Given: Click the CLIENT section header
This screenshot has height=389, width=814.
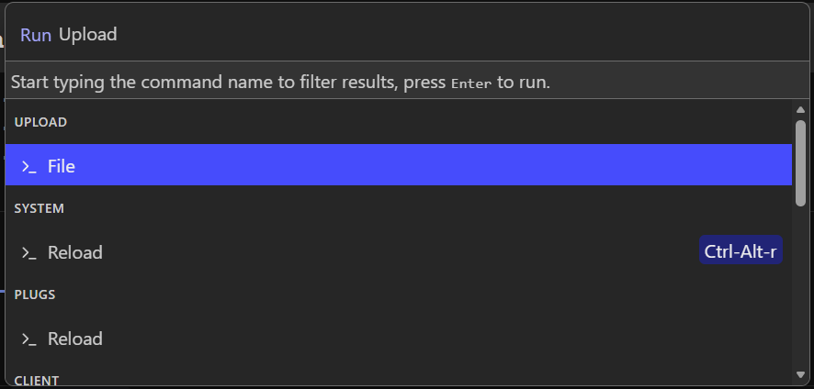Looking at the screenshot, I should (x=37, y=380).
